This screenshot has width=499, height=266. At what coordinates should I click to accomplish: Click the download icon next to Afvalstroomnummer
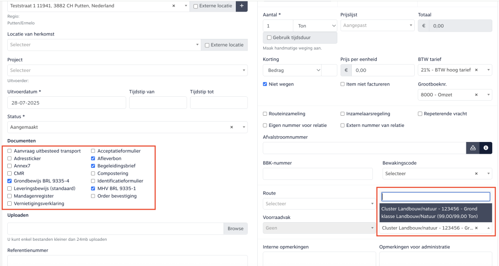pos(473,148)
